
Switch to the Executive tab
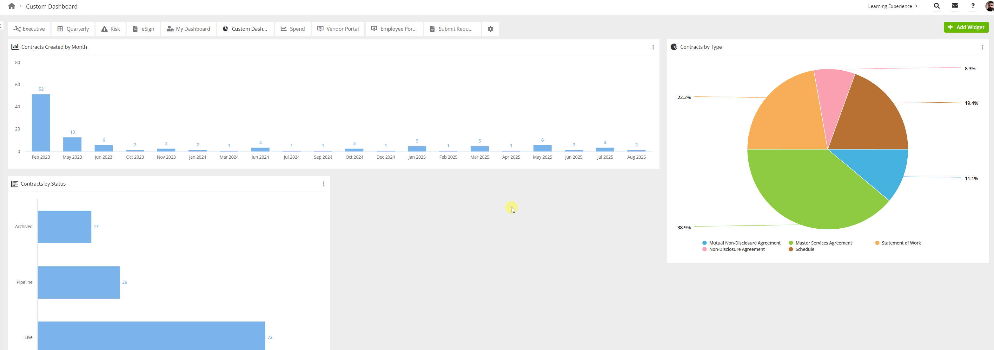29,29
